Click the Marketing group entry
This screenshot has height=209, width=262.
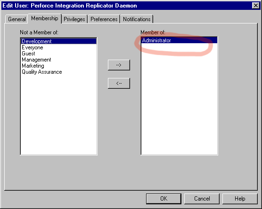(58, 66)
